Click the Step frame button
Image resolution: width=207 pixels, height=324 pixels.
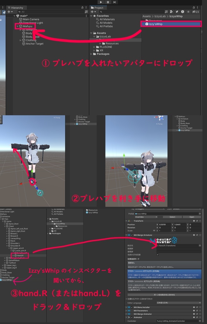click(x=115, y=2)
